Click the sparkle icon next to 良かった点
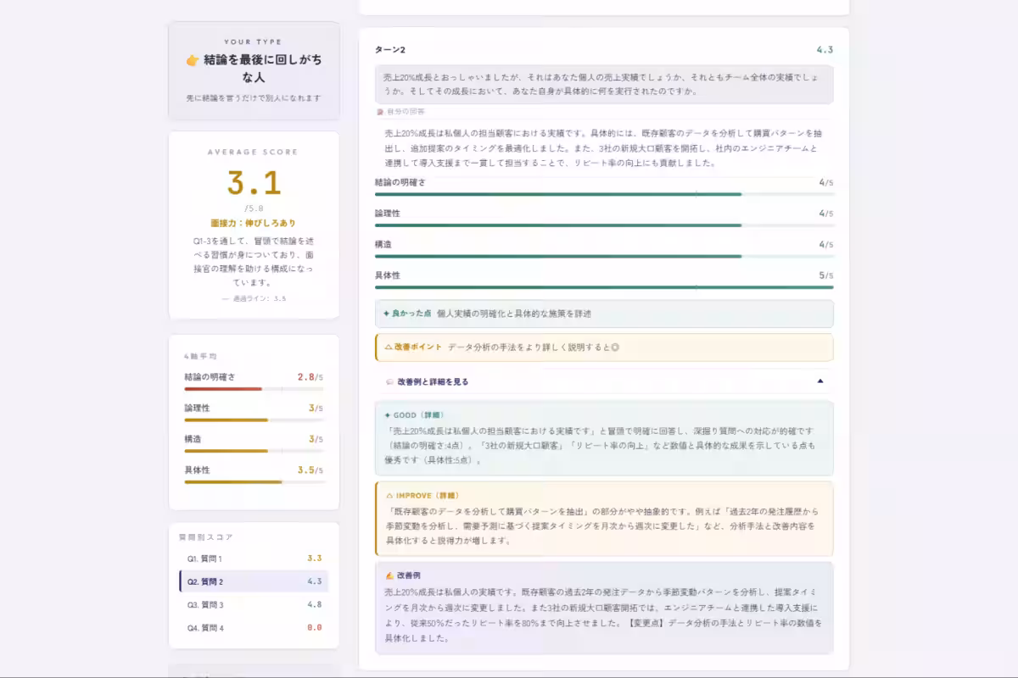Viewport: 1018px width, 678px height. [x=386, y=314]
